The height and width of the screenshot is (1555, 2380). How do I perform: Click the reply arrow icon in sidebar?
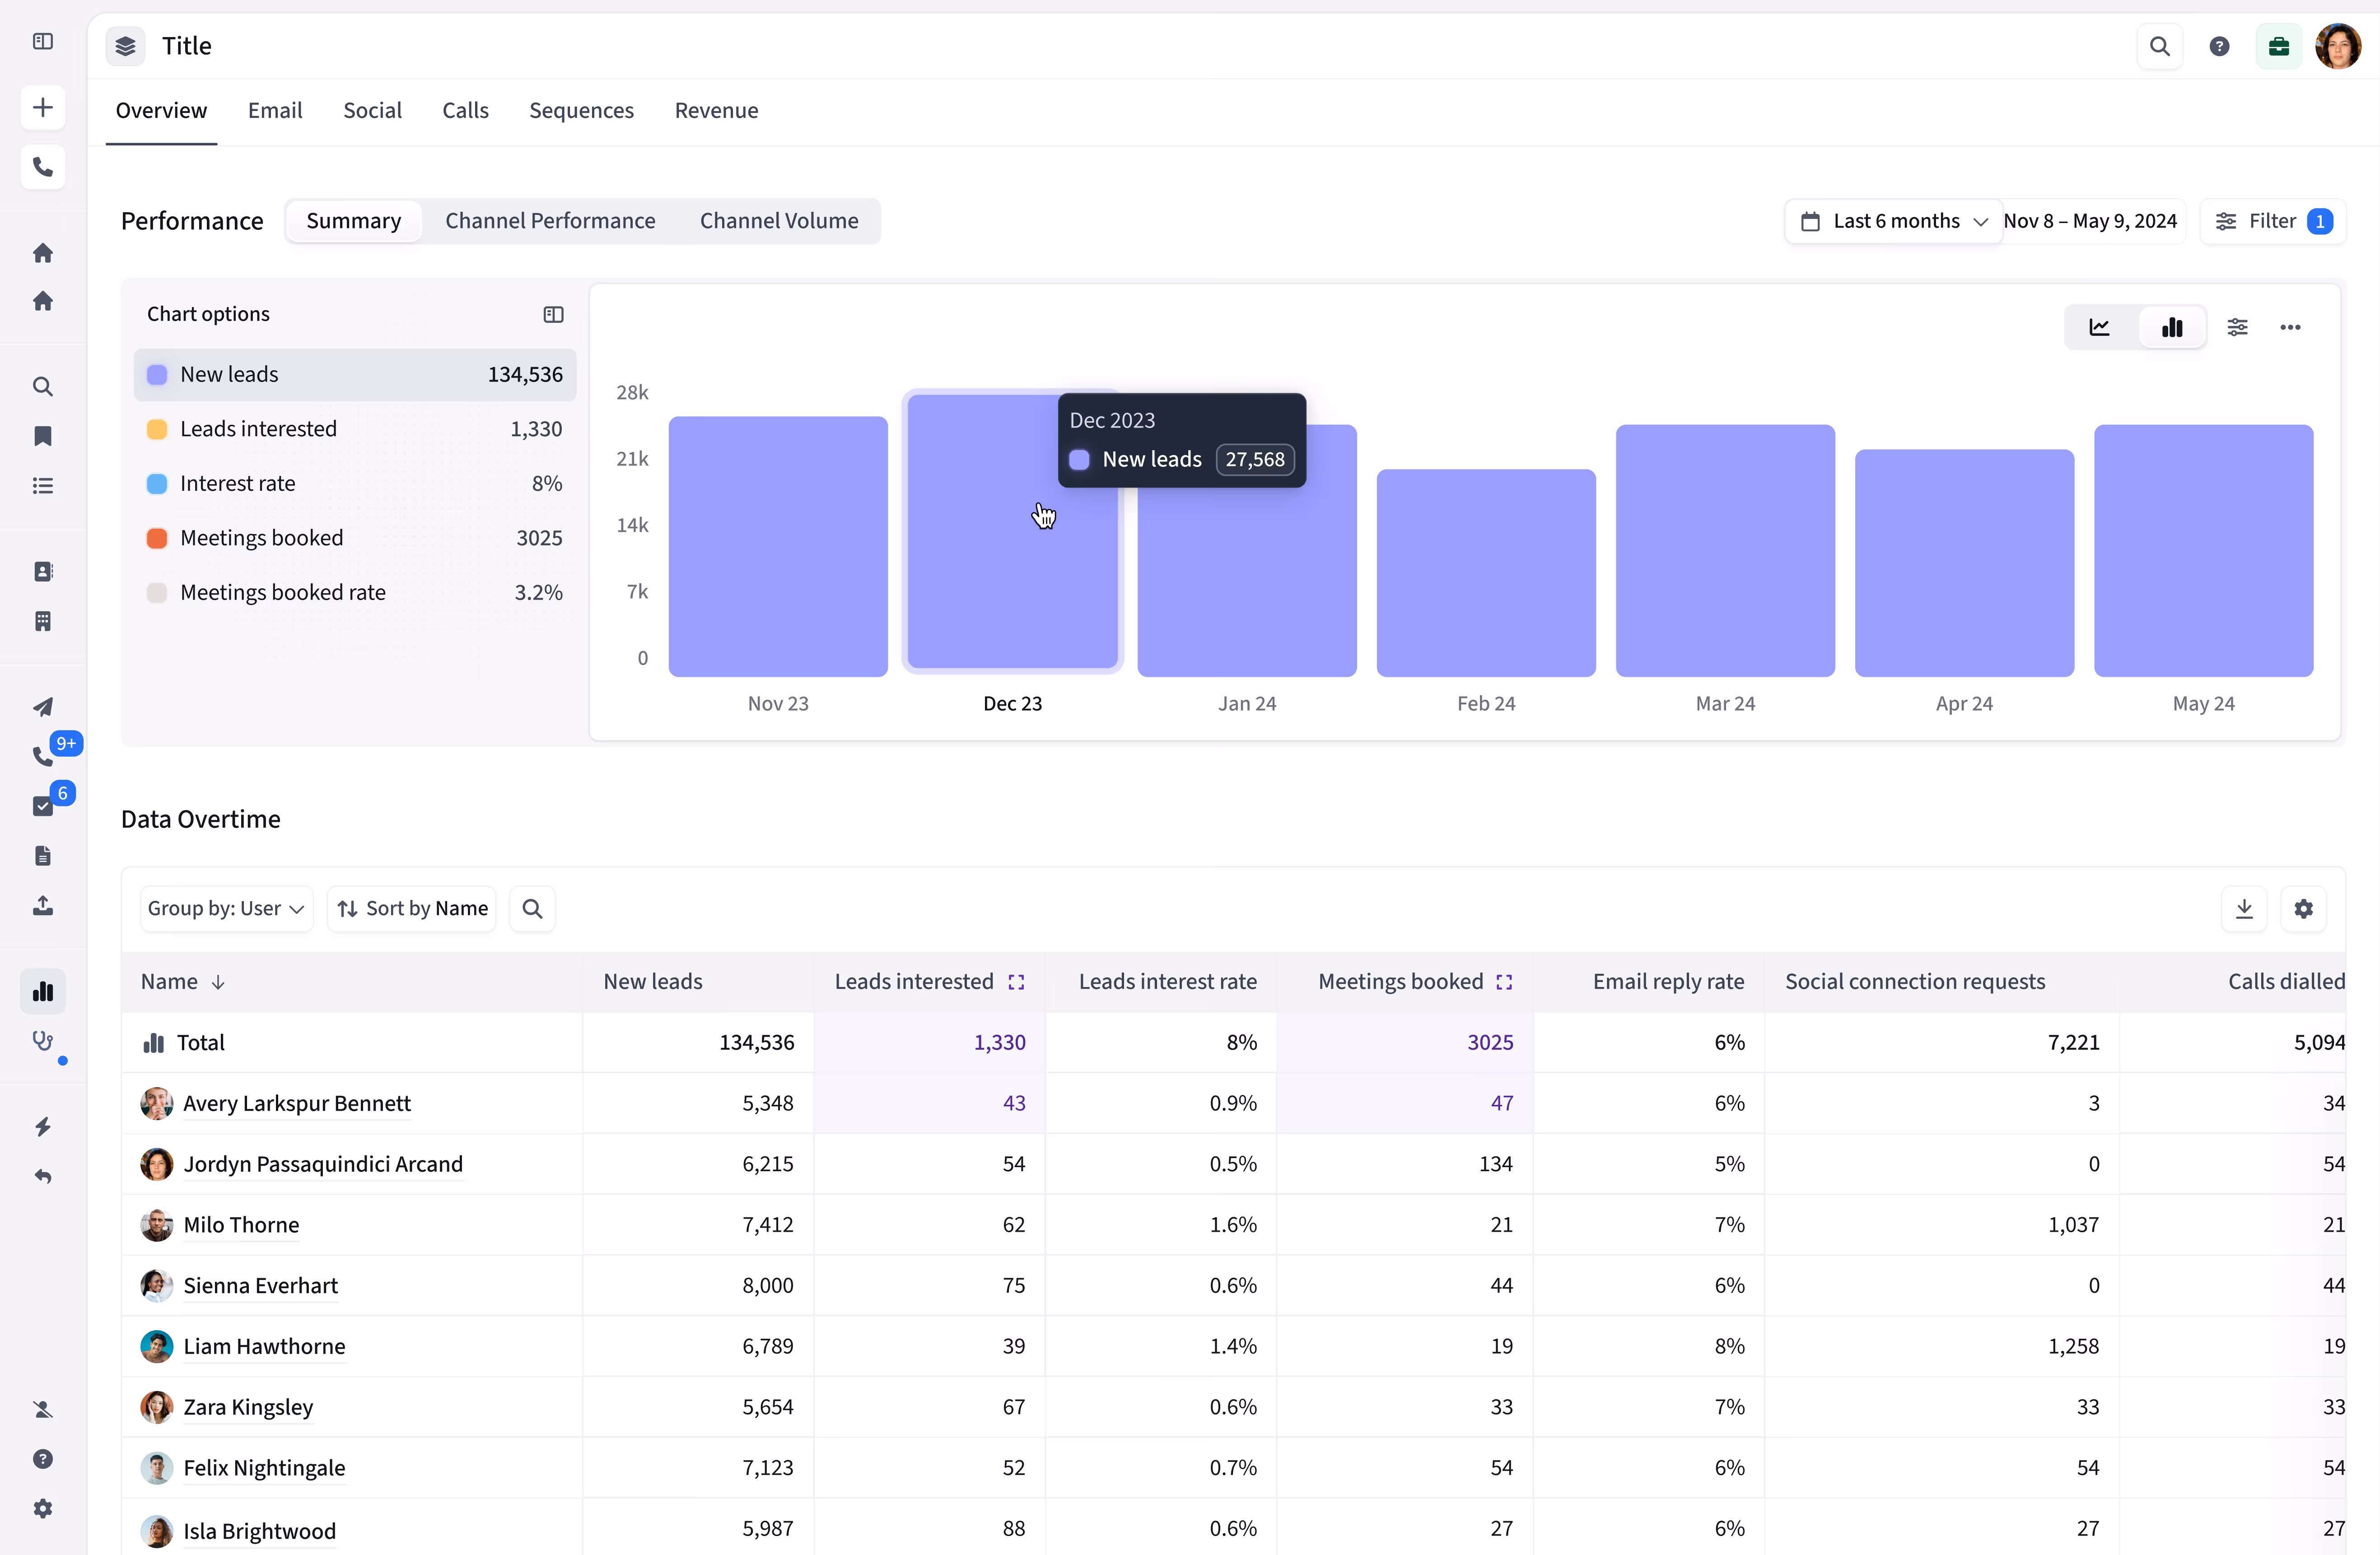pyautogui.click(x=43, y=1177)
